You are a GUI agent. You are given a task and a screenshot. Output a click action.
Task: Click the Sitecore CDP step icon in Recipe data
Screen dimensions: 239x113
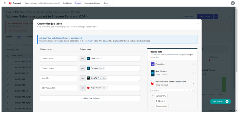(x=153, y=83)
